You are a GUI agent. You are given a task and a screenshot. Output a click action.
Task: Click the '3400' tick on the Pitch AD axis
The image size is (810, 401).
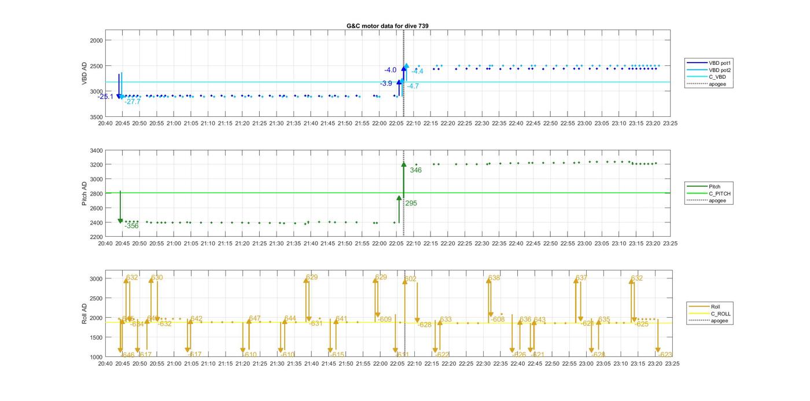(x=97, y=151)
